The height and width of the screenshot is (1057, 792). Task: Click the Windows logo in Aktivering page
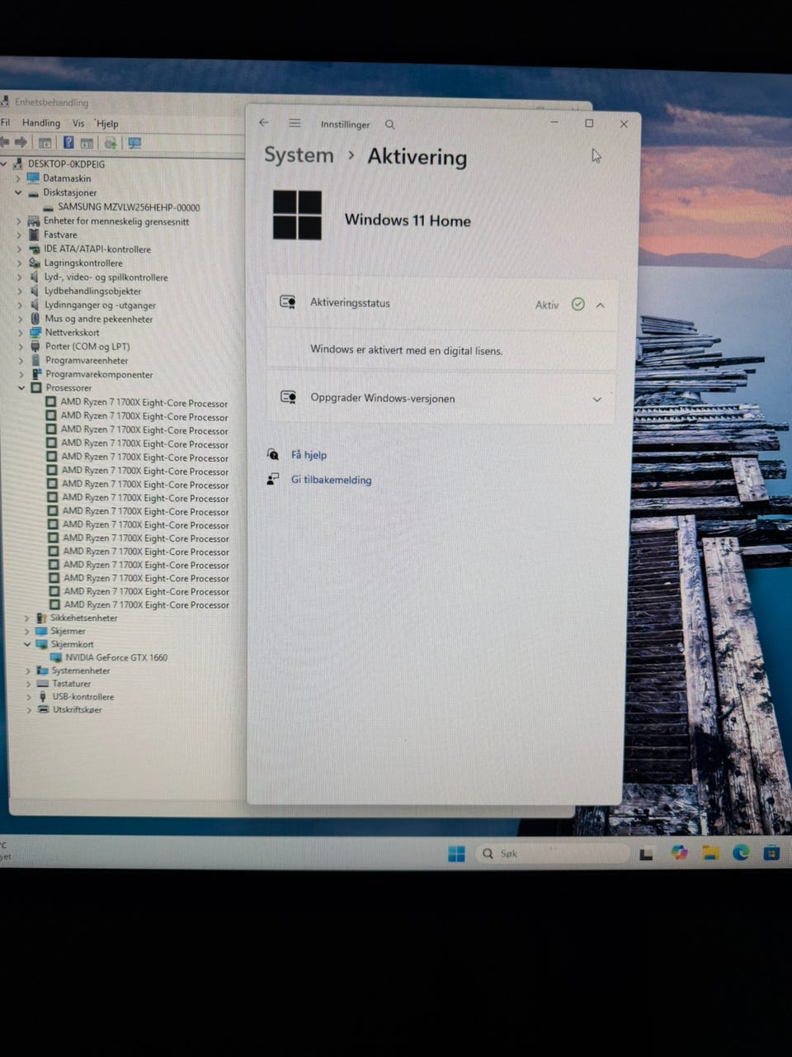point(297,215)
